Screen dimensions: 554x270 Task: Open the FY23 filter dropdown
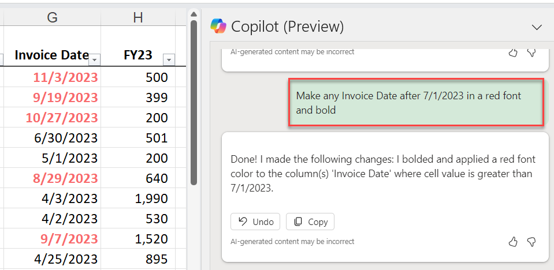click(169, 61)
